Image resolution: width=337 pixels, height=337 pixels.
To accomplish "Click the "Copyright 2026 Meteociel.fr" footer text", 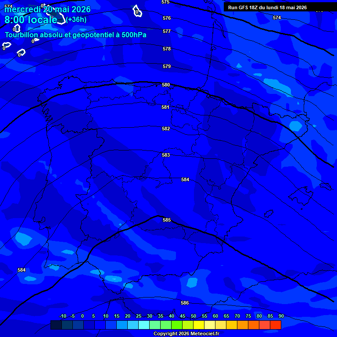I will tap(186, 333).
